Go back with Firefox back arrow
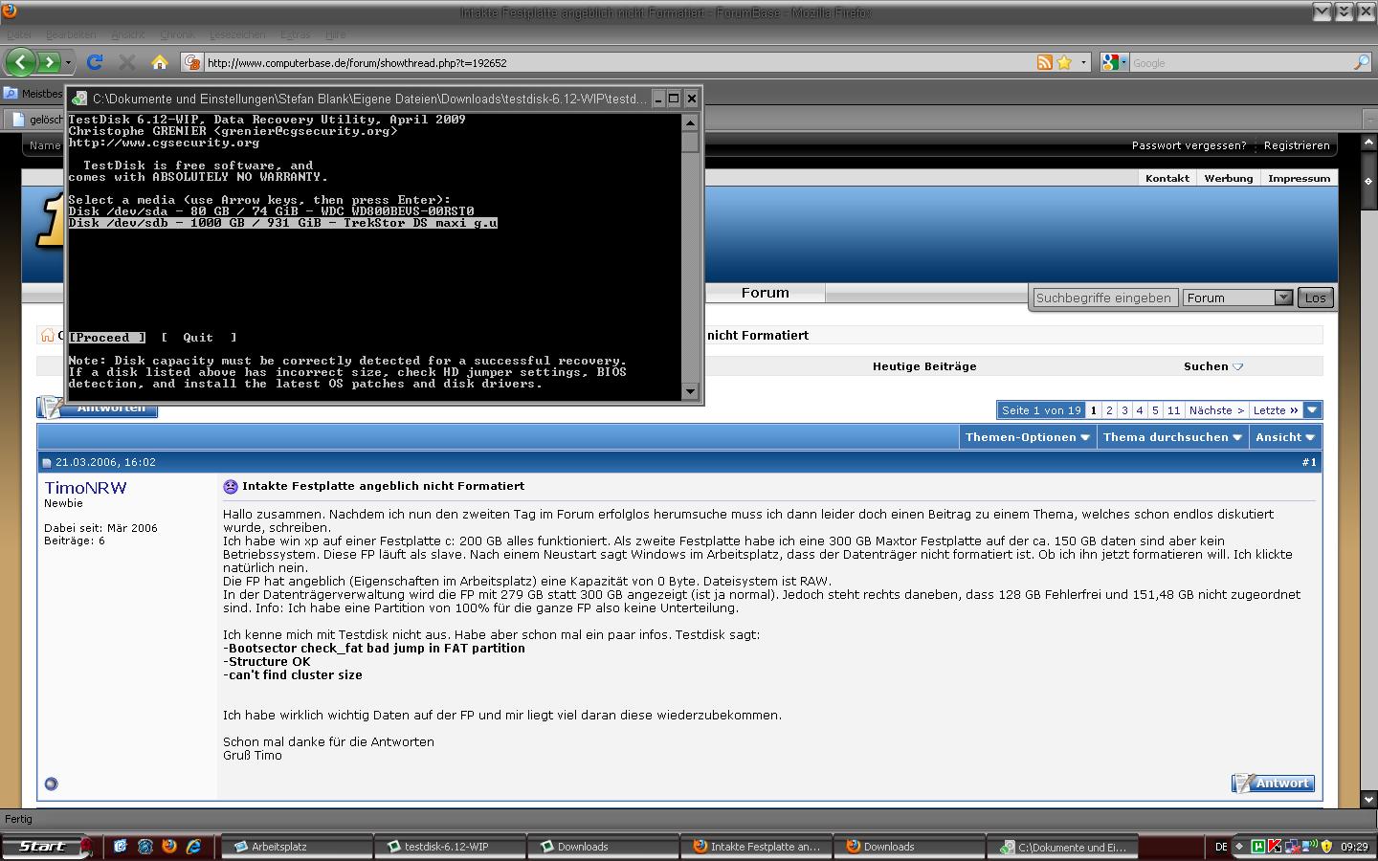 pyautogui.click(x=21, y=62)
